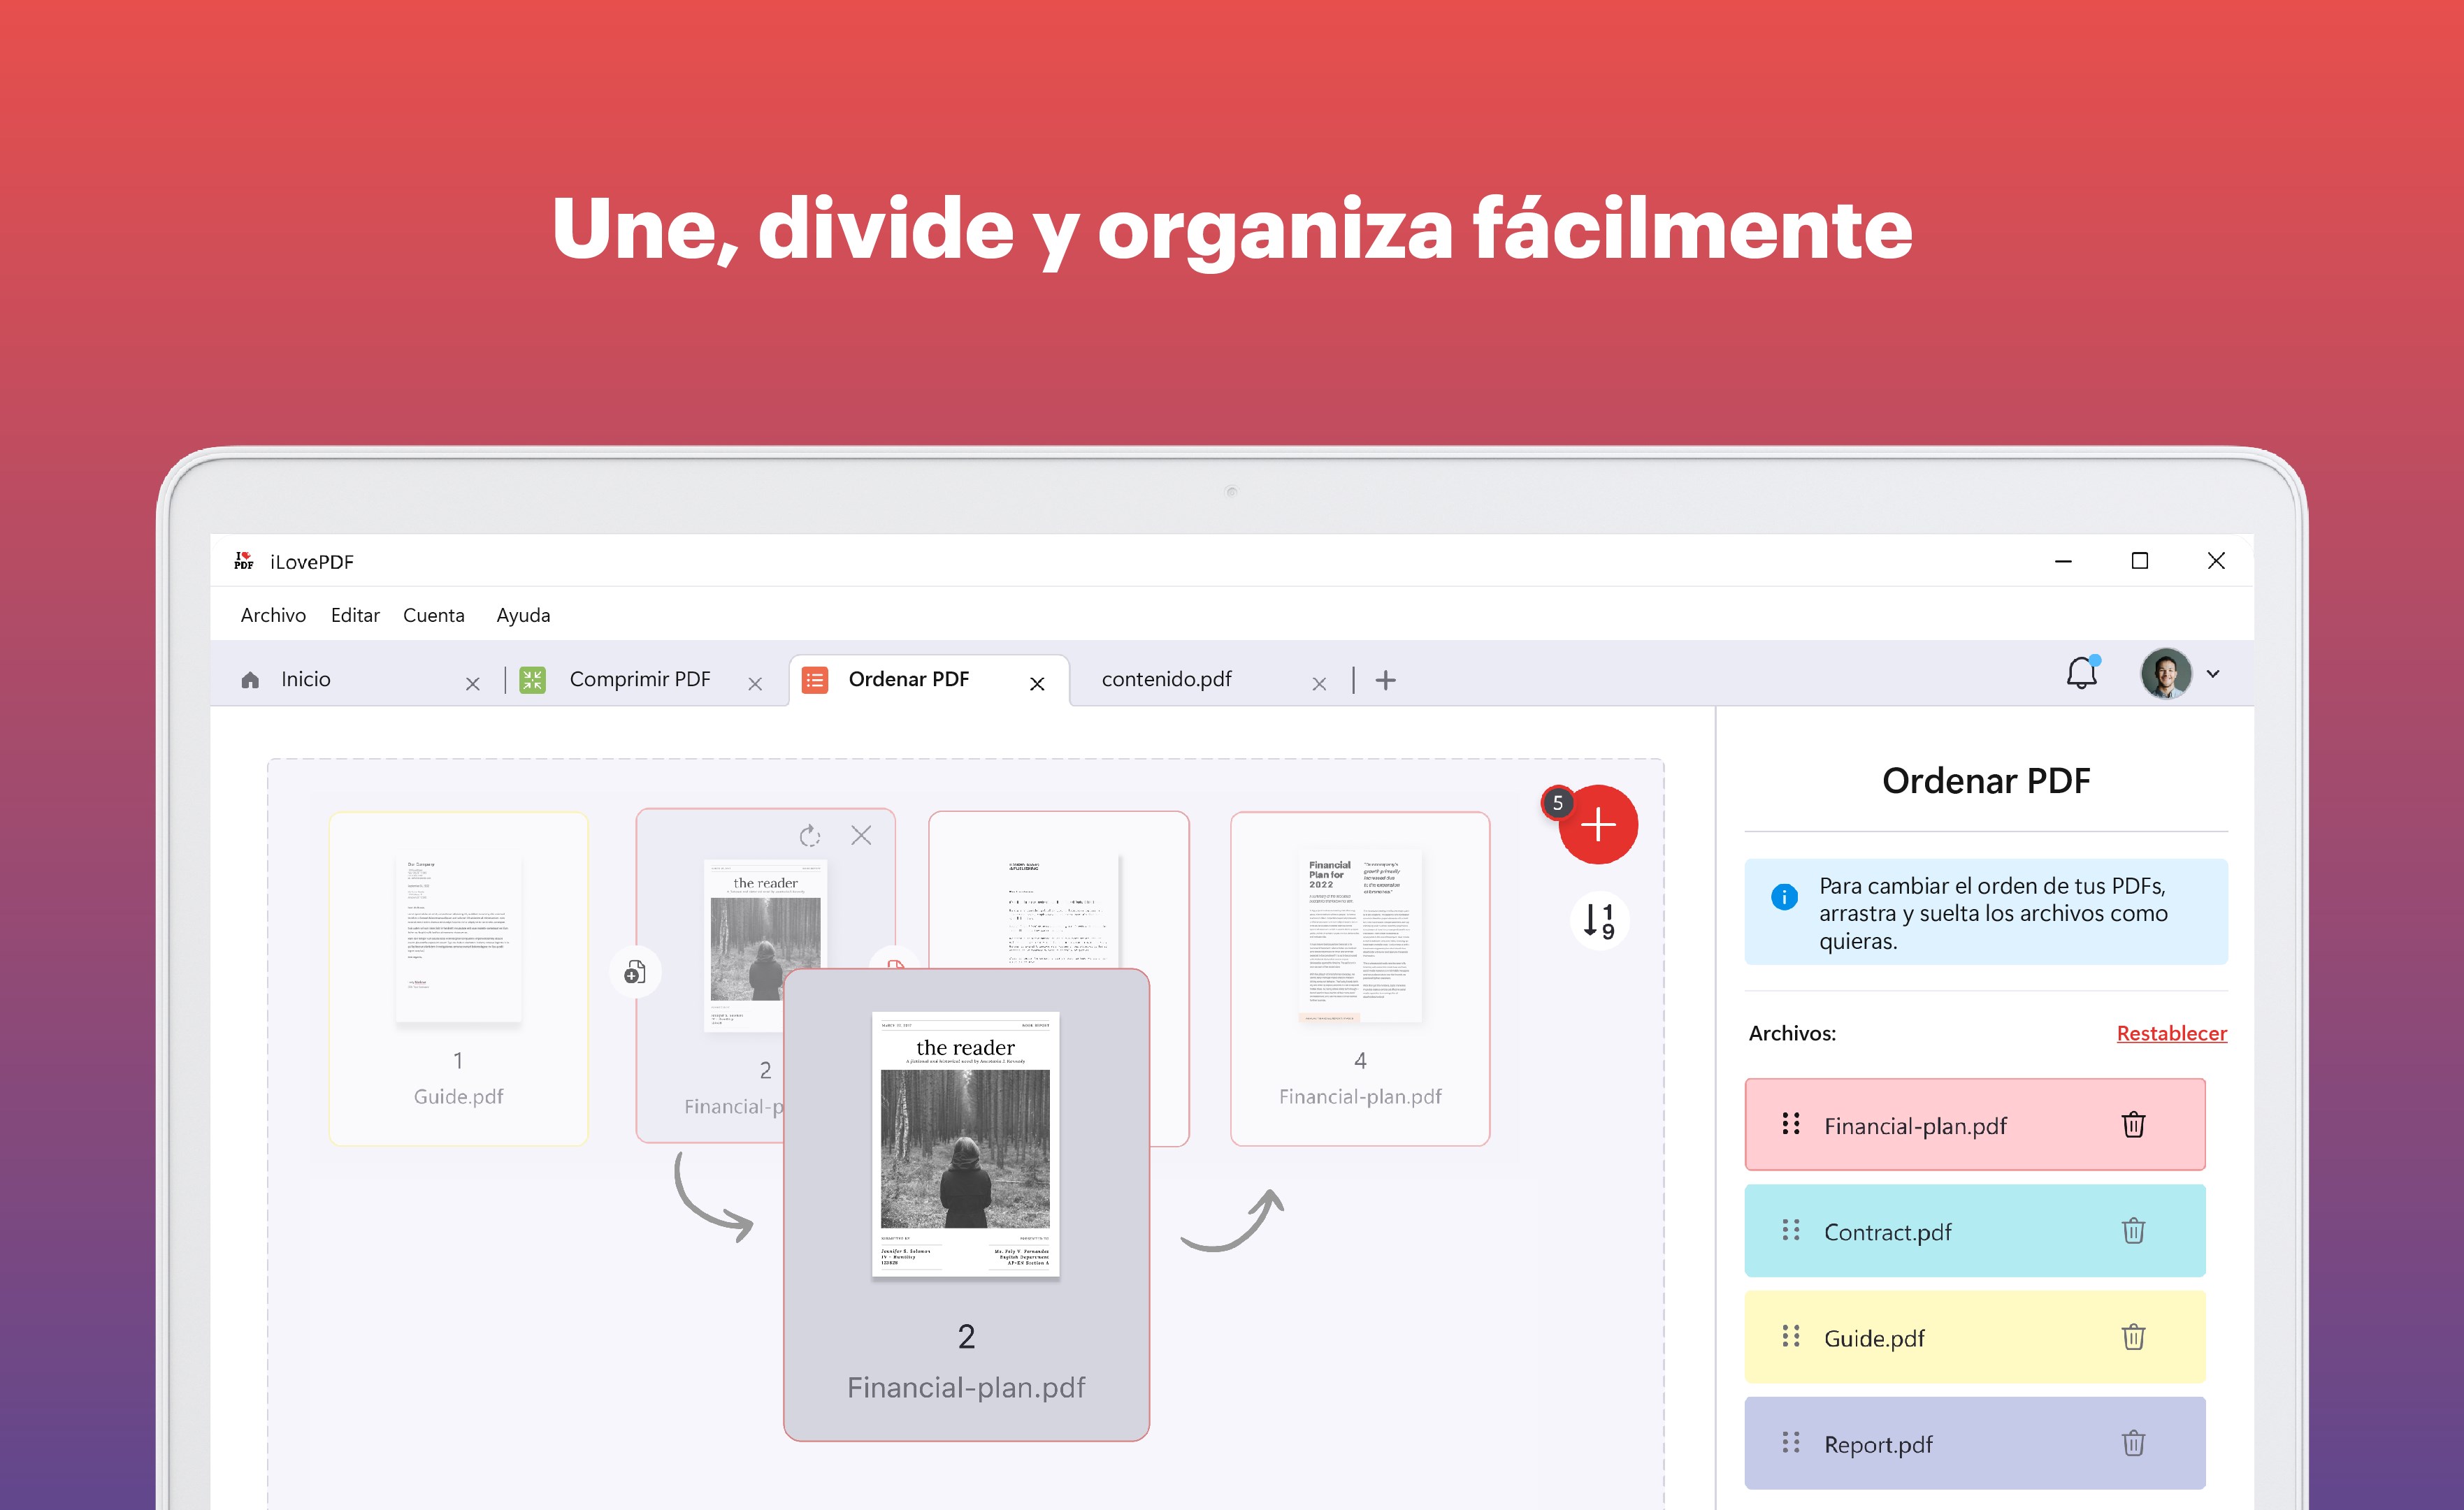Viewport: 2464px width, 1510px height.
Task: Close the Inicio tab
Action: coord(473,683)
